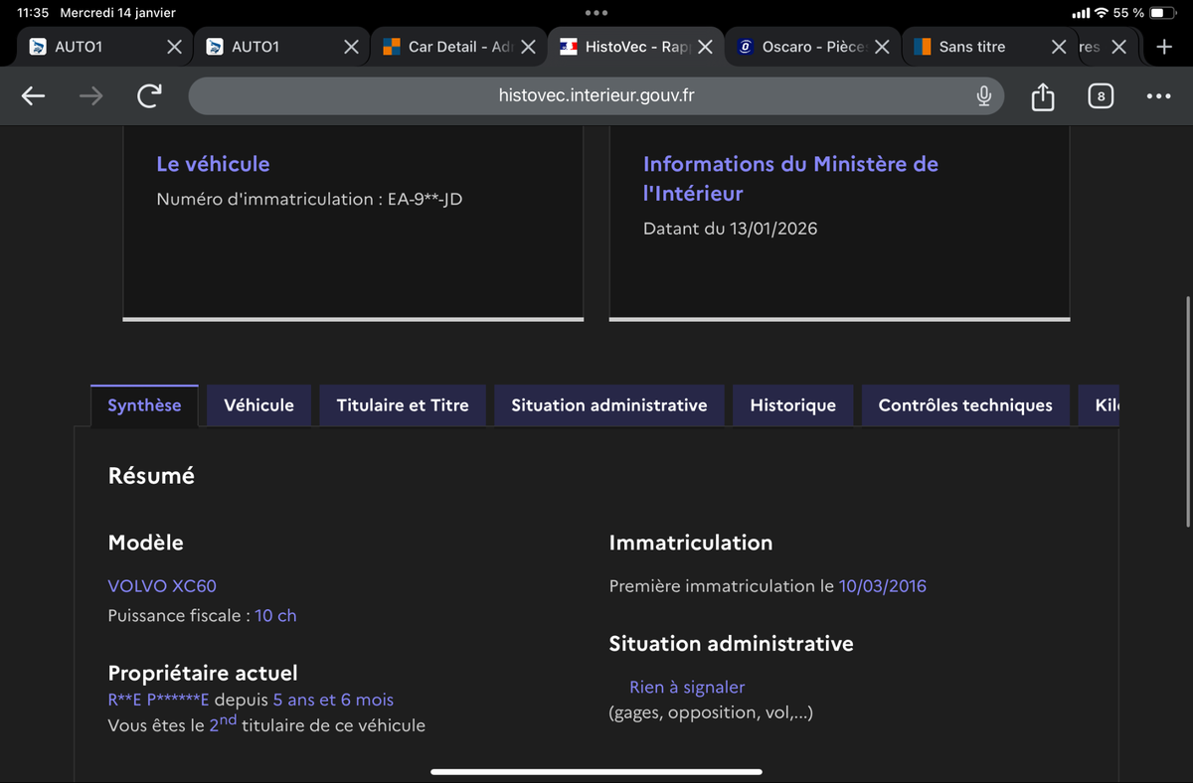The height and width of the screenshot is (783, 1193).
Task: Open the Véhicule tab
Action: pos(258,405)
